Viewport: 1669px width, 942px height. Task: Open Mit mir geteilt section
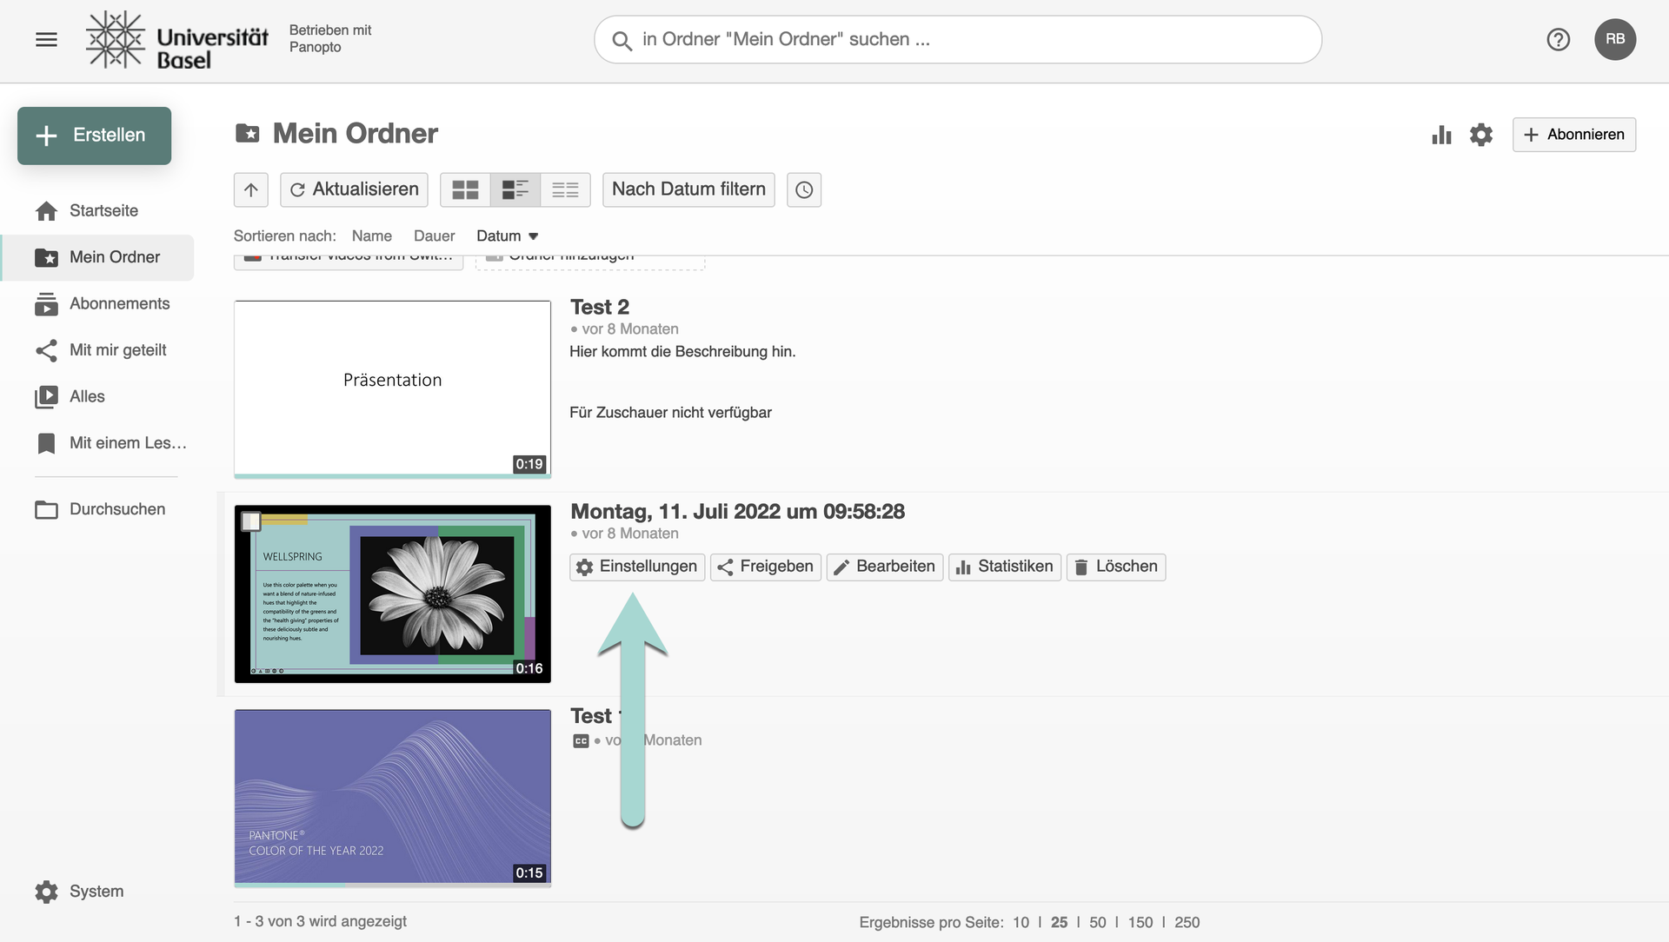tap(117, 350)
